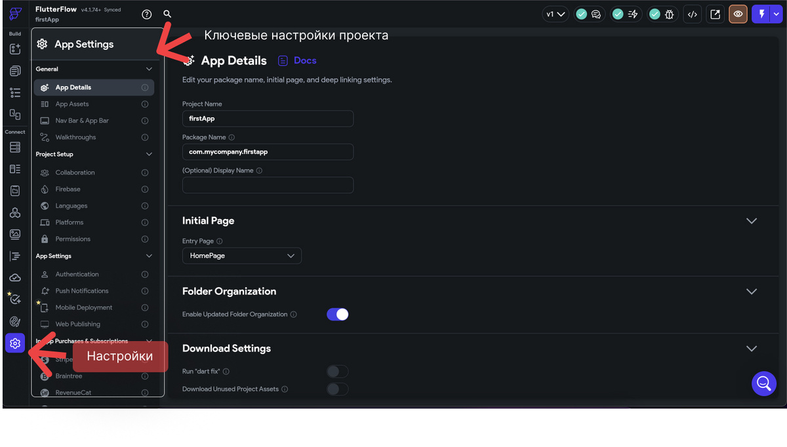The width and height of the screenshot is (787, 447).
Task: Open the Page Selector sidebar icon
Action: 15,71
